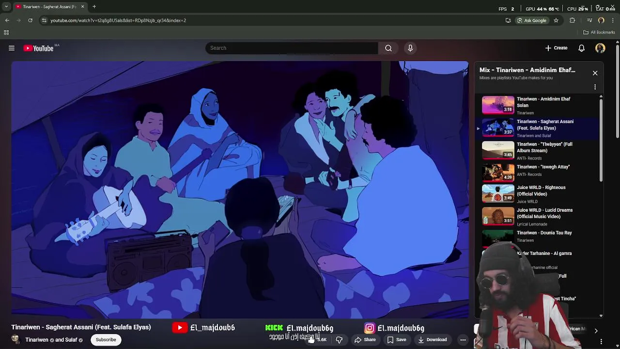
Task: Click the main video player area
Action: point(240,190)
